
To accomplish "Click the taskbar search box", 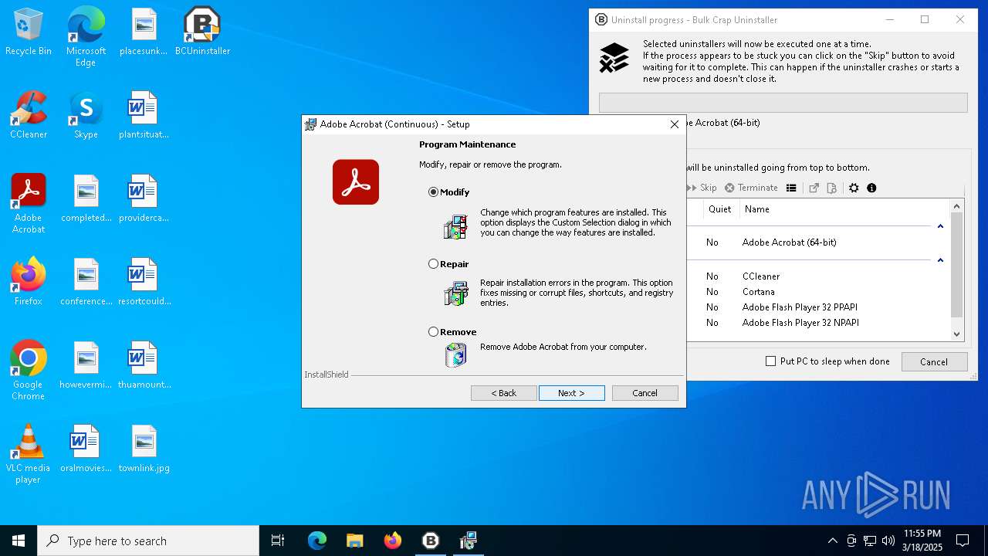I will (x=148, y=541).
